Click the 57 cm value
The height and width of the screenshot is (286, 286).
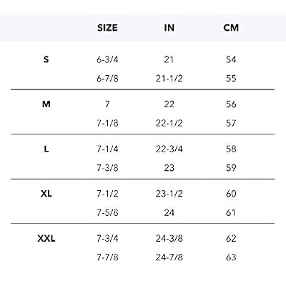(x=231, y=123)
